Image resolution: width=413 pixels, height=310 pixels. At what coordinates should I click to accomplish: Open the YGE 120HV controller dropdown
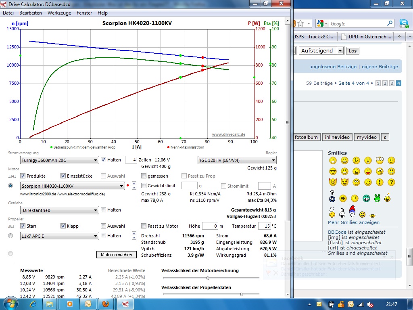click(x=237, y=160)
